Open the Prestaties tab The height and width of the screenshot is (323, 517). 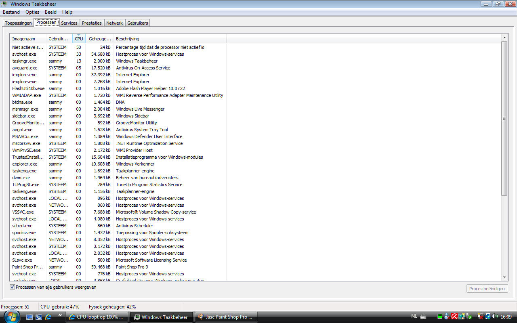(92, 23)
